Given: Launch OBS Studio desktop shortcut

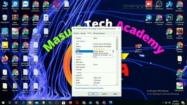Looking at the screenshot, I should tap(159, 5).
